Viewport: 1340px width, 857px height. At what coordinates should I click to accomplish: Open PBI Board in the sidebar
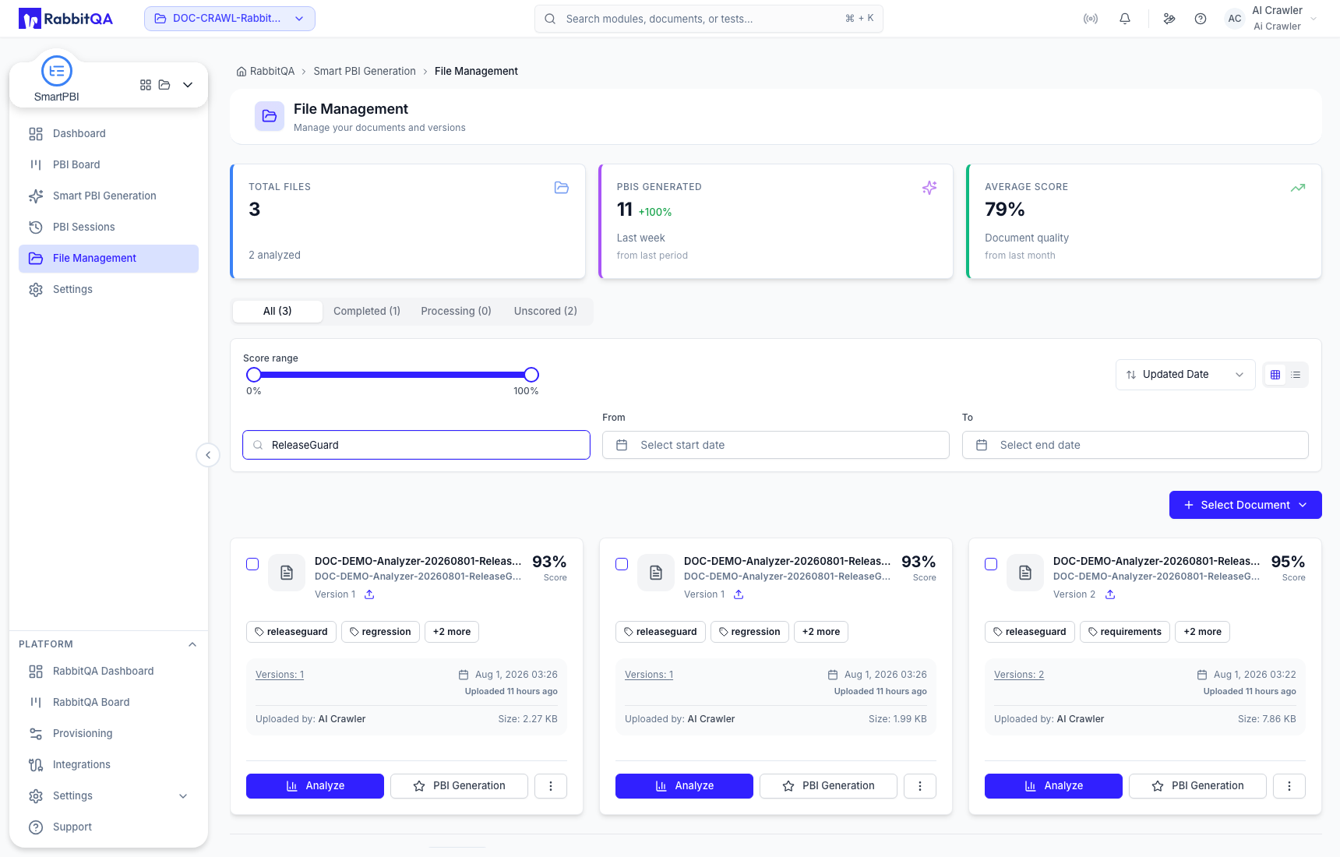pos(108,164)
